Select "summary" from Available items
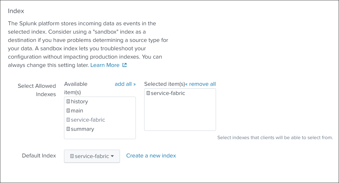 click(x=82, y=129)
